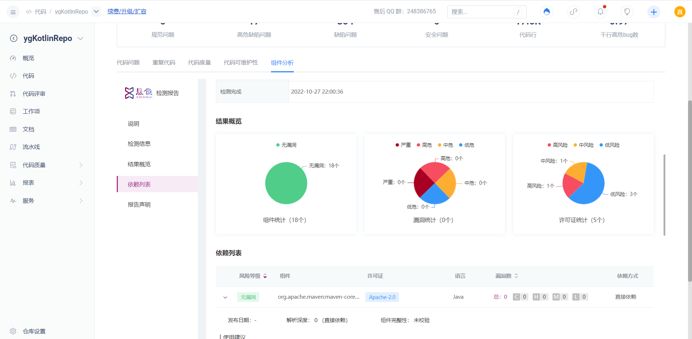Open 概览 in the sidebar

point(28,58)
